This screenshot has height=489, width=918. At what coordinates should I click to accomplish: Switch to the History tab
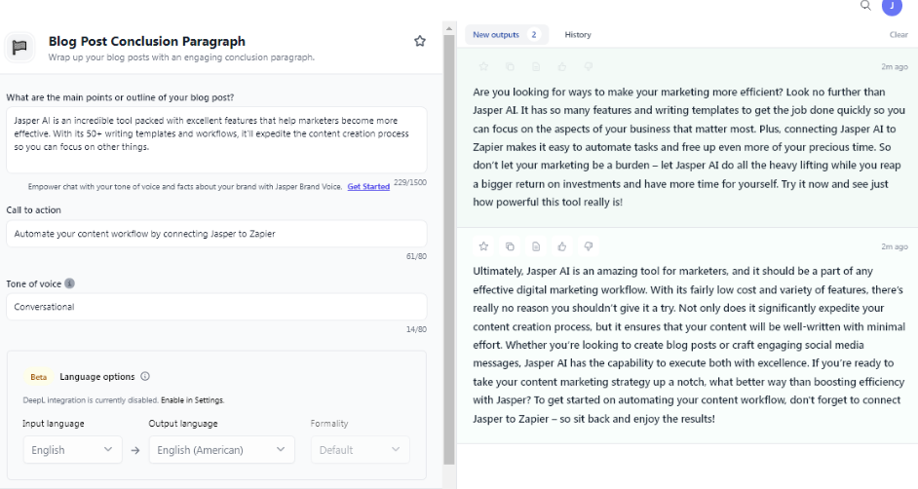pyautogui.click(x=578, y=34)
